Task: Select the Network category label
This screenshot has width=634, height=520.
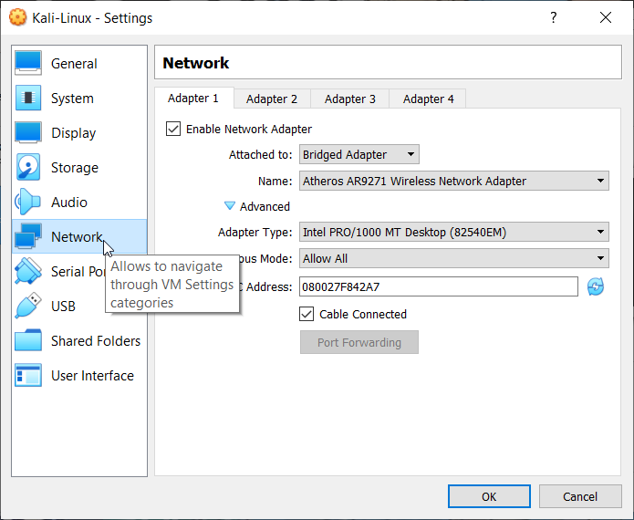Action: pos(77,236)
